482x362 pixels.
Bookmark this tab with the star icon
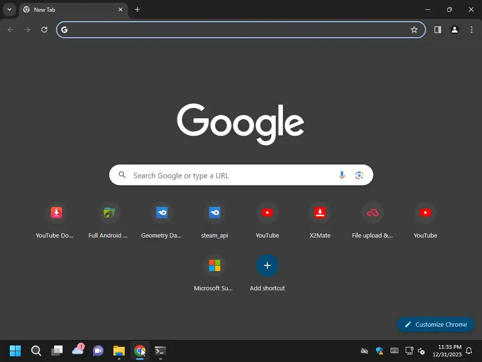tap(414, 30)
